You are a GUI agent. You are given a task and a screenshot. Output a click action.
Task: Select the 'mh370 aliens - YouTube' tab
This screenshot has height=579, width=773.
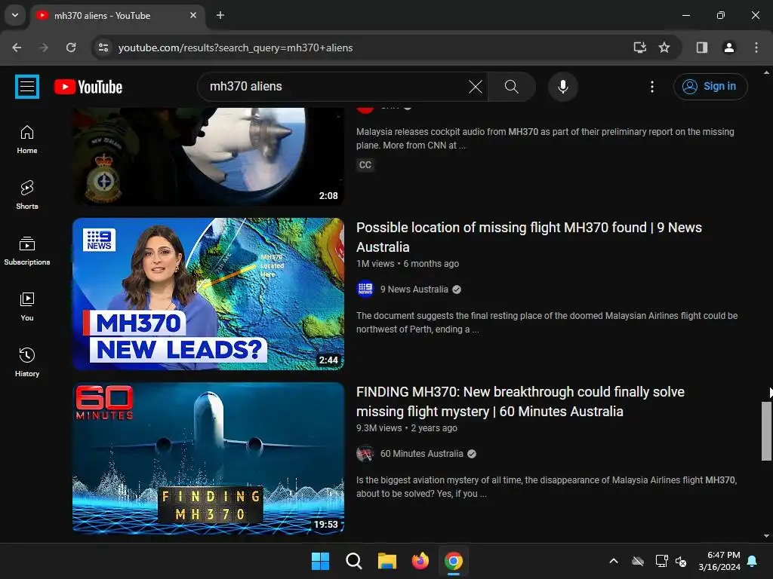tap(117, 16)
